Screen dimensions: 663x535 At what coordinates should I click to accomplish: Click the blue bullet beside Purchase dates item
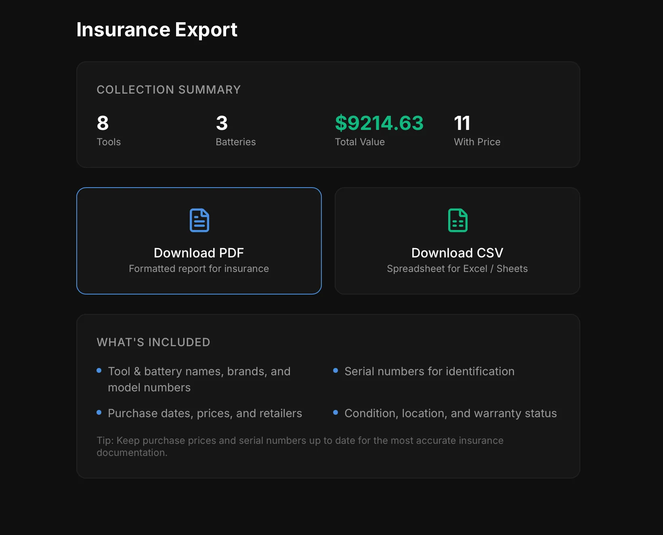point(99,412)
